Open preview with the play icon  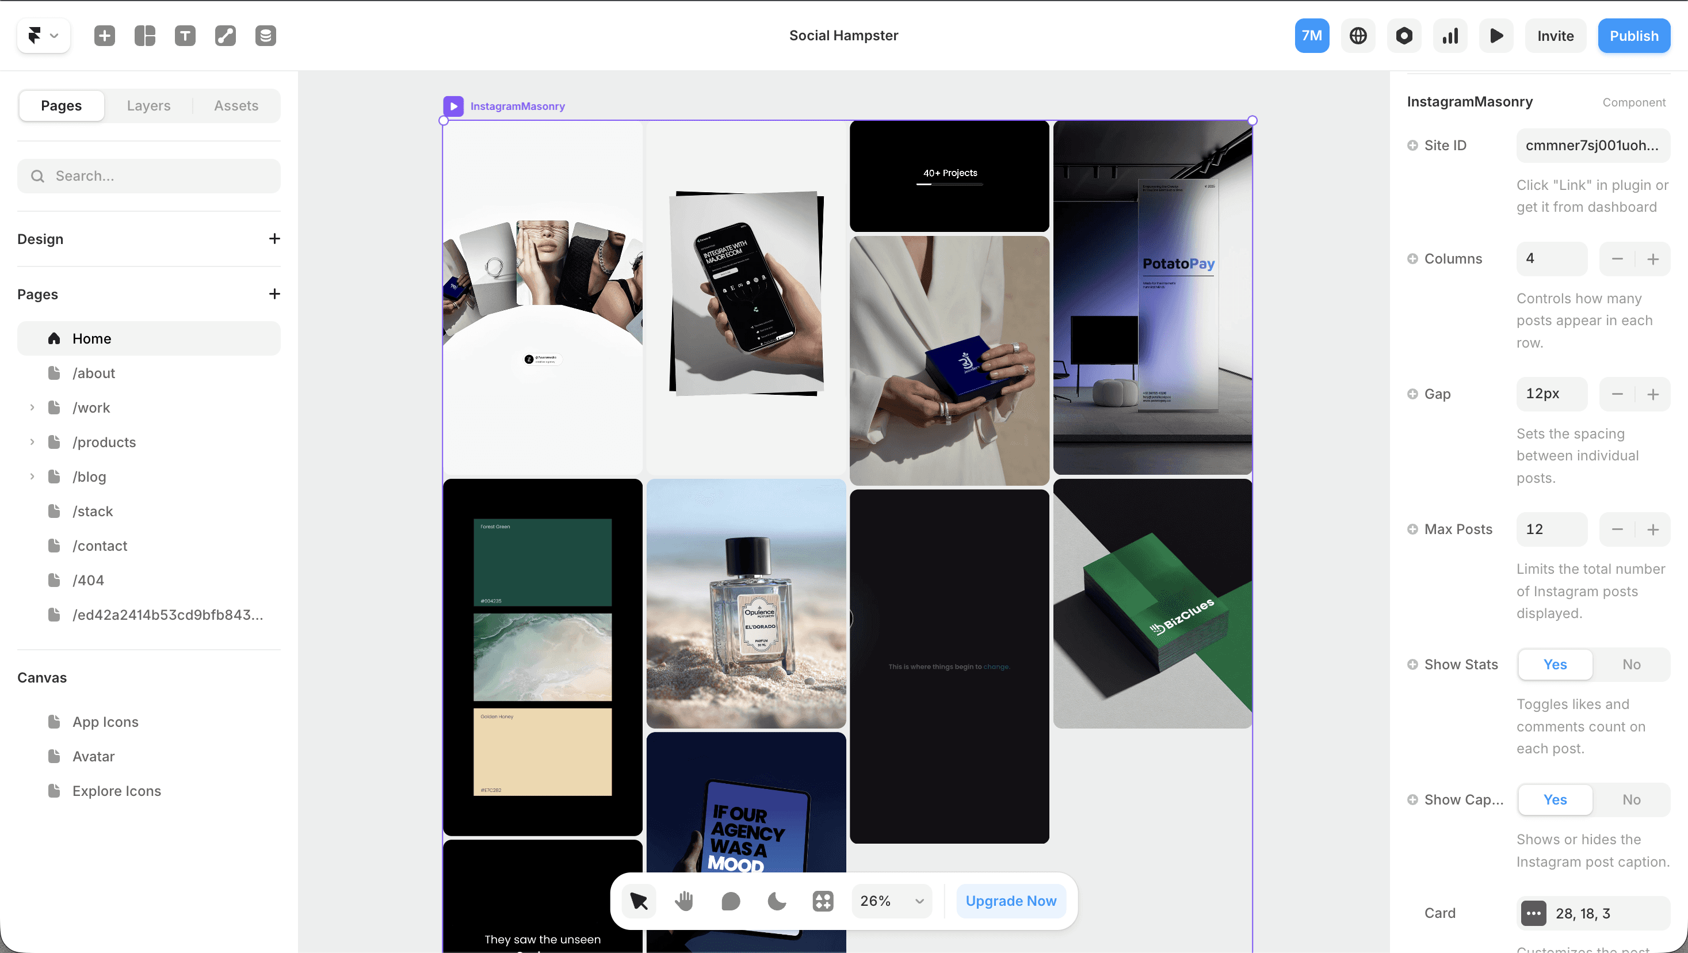(1496, 36)
